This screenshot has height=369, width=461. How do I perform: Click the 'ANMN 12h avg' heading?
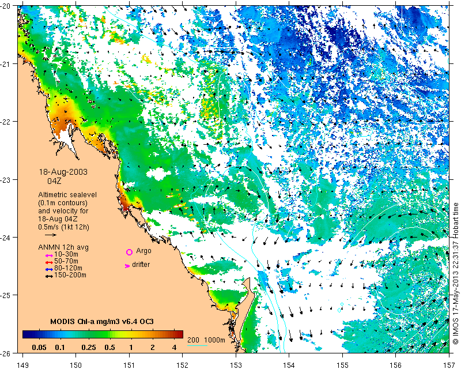click(63, 247)
